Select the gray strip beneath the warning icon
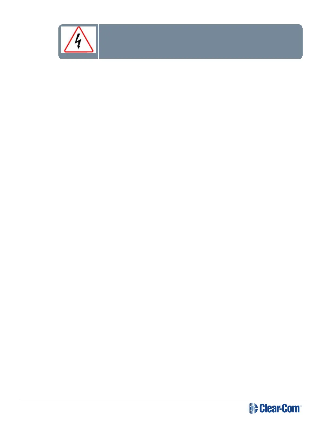Image resolution: width=331 pixels, height=428 pixels. click(78, 56)
